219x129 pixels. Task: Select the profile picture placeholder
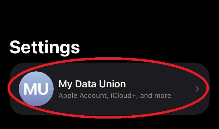[x=36, y=89]
